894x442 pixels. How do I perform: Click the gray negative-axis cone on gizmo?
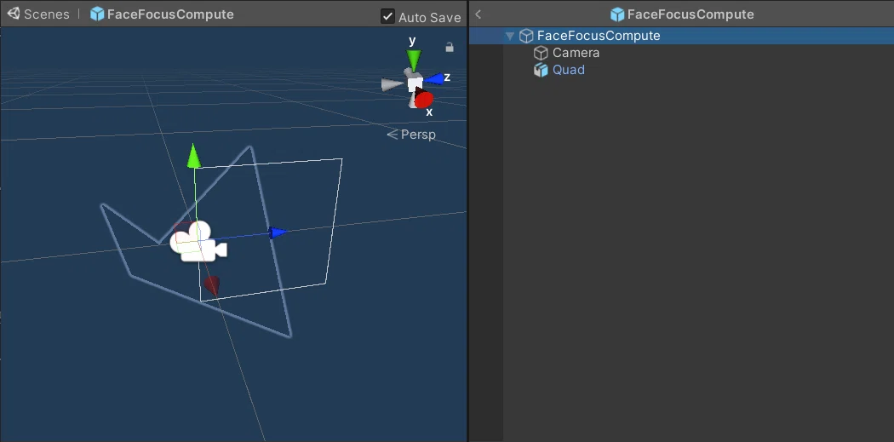[x=393, y=85]
